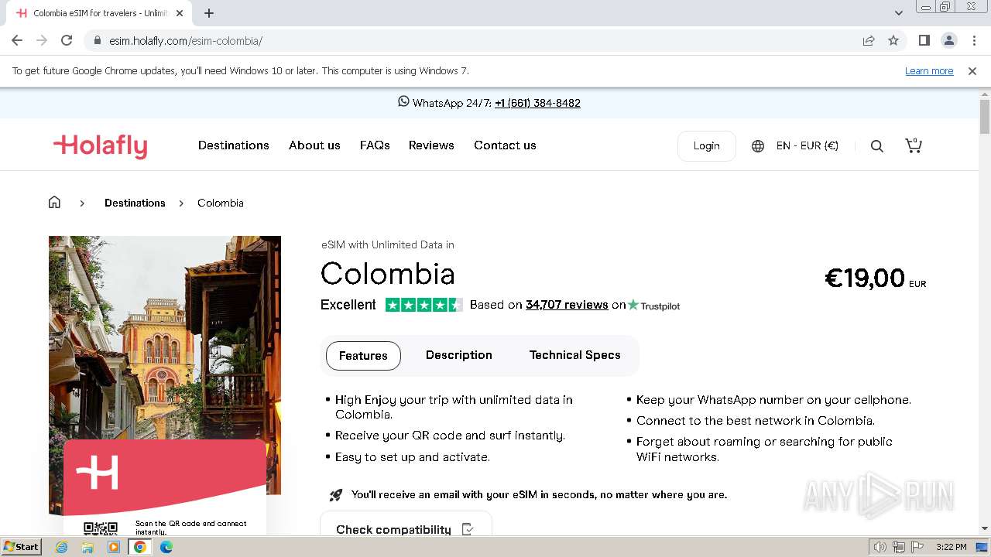The height and width of the screenshot is (557, 991).
Task: Open the 34,707 reviews link
Action: [x=567, y=305]
